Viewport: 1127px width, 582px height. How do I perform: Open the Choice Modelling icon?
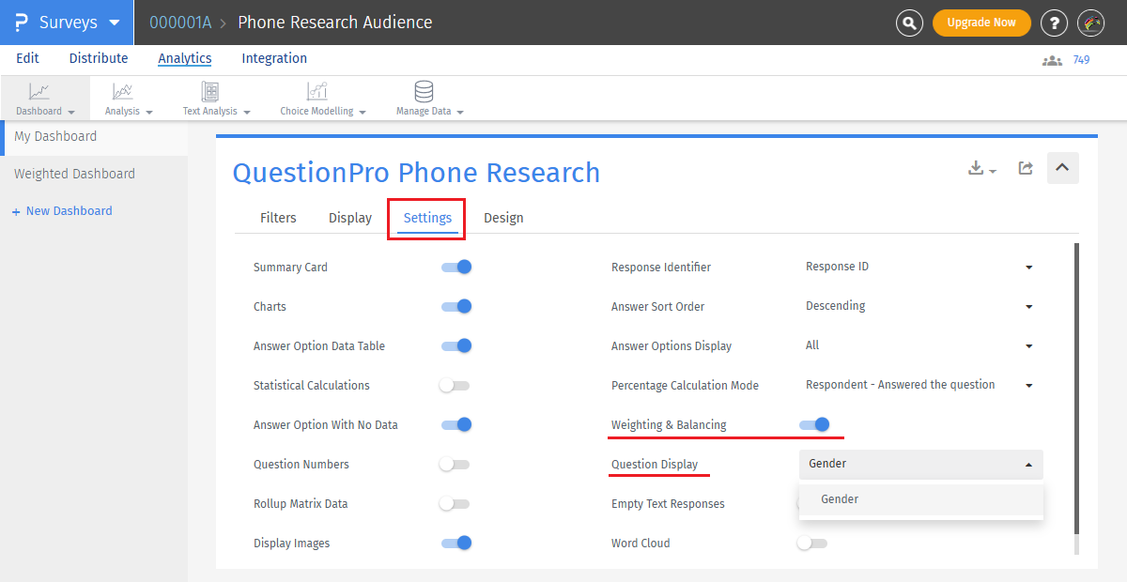pyautogui.click(x=316, y=91)
